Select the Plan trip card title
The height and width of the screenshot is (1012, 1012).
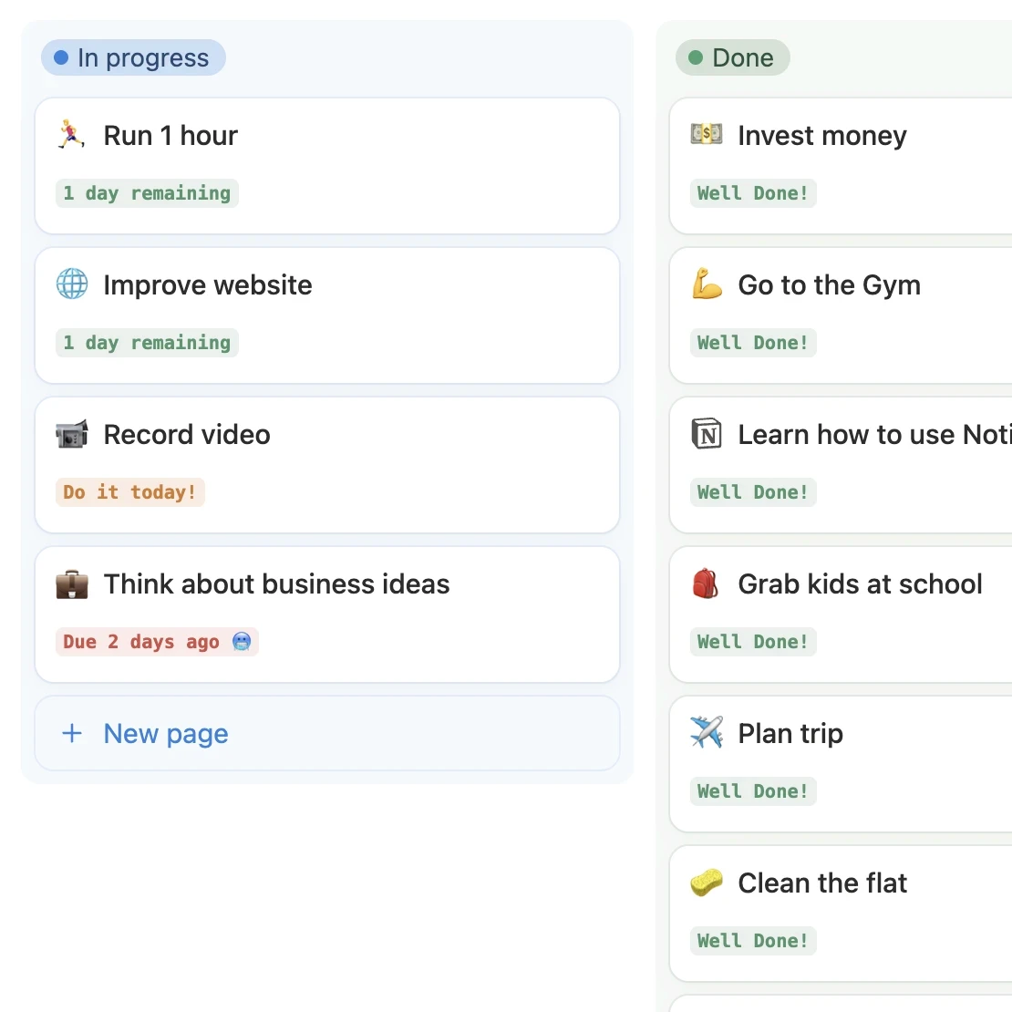pyautogui.click(x=790, y=733)
